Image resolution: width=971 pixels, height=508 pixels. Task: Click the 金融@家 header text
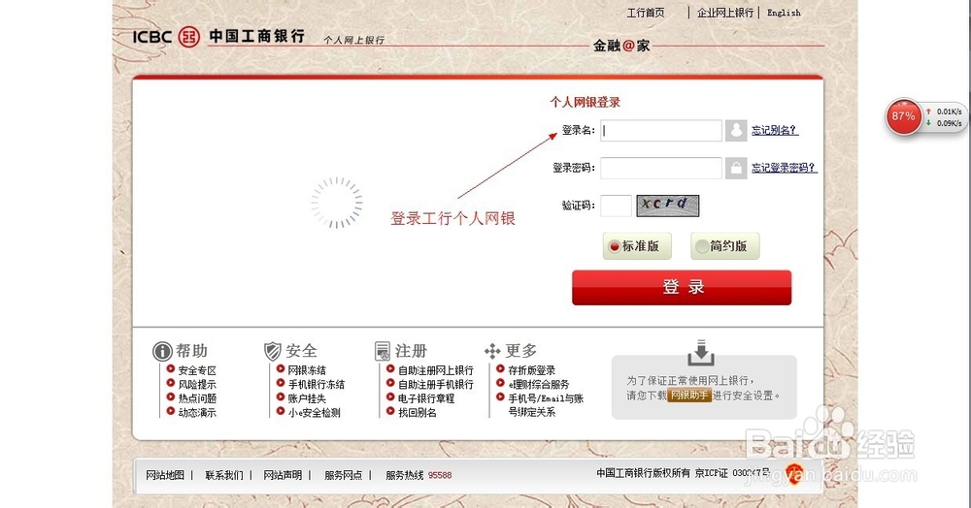click(621, 46)
